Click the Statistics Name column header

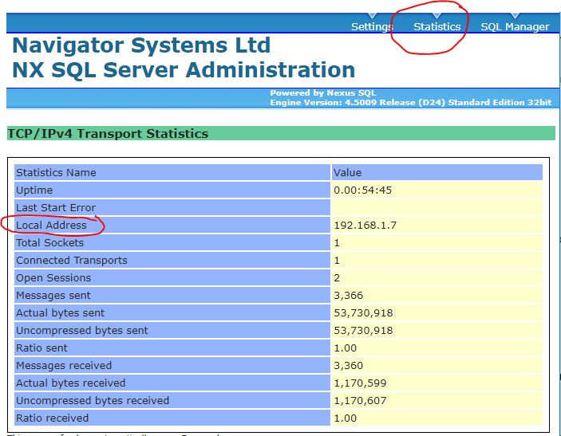click(56, 173)
